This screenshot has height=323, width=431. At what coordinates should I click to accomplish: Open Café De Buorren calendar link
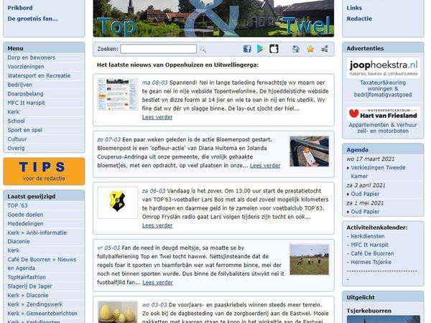pos(372,253)
